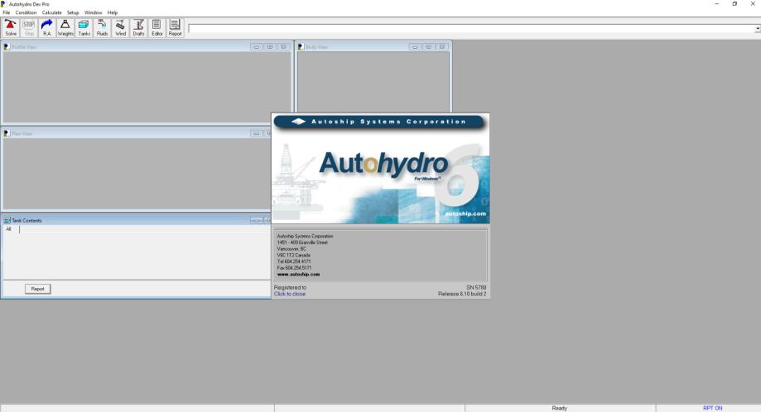Maximize the Profile View window
The image size is (761, 412).
270,47
